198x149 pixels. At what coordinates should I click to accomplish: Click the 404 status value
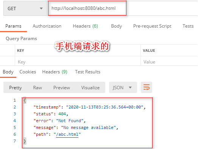[62, 114]
